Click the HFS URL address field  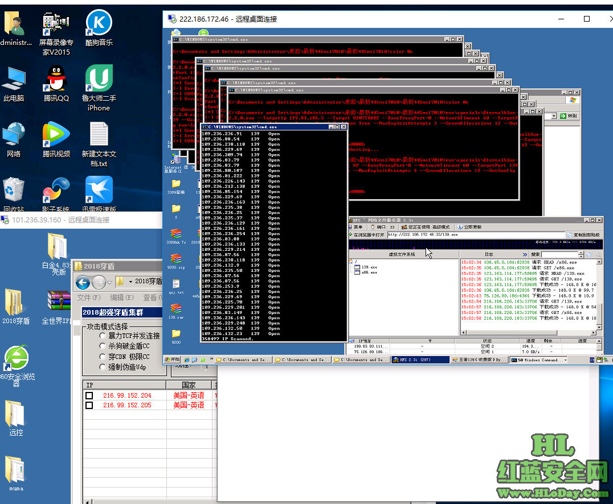pyautogui.click(x=473, y=234)
